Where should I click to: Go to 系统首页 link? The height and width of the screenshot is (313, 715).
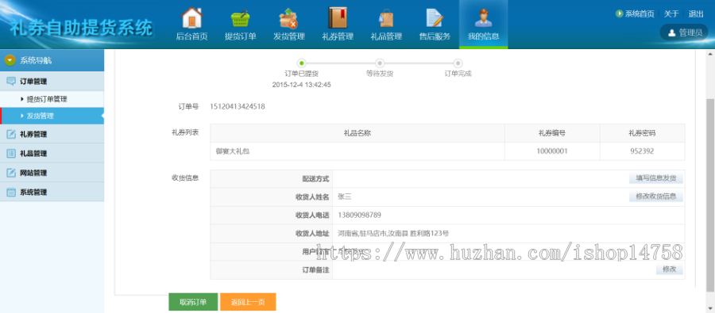coord(640,13)
